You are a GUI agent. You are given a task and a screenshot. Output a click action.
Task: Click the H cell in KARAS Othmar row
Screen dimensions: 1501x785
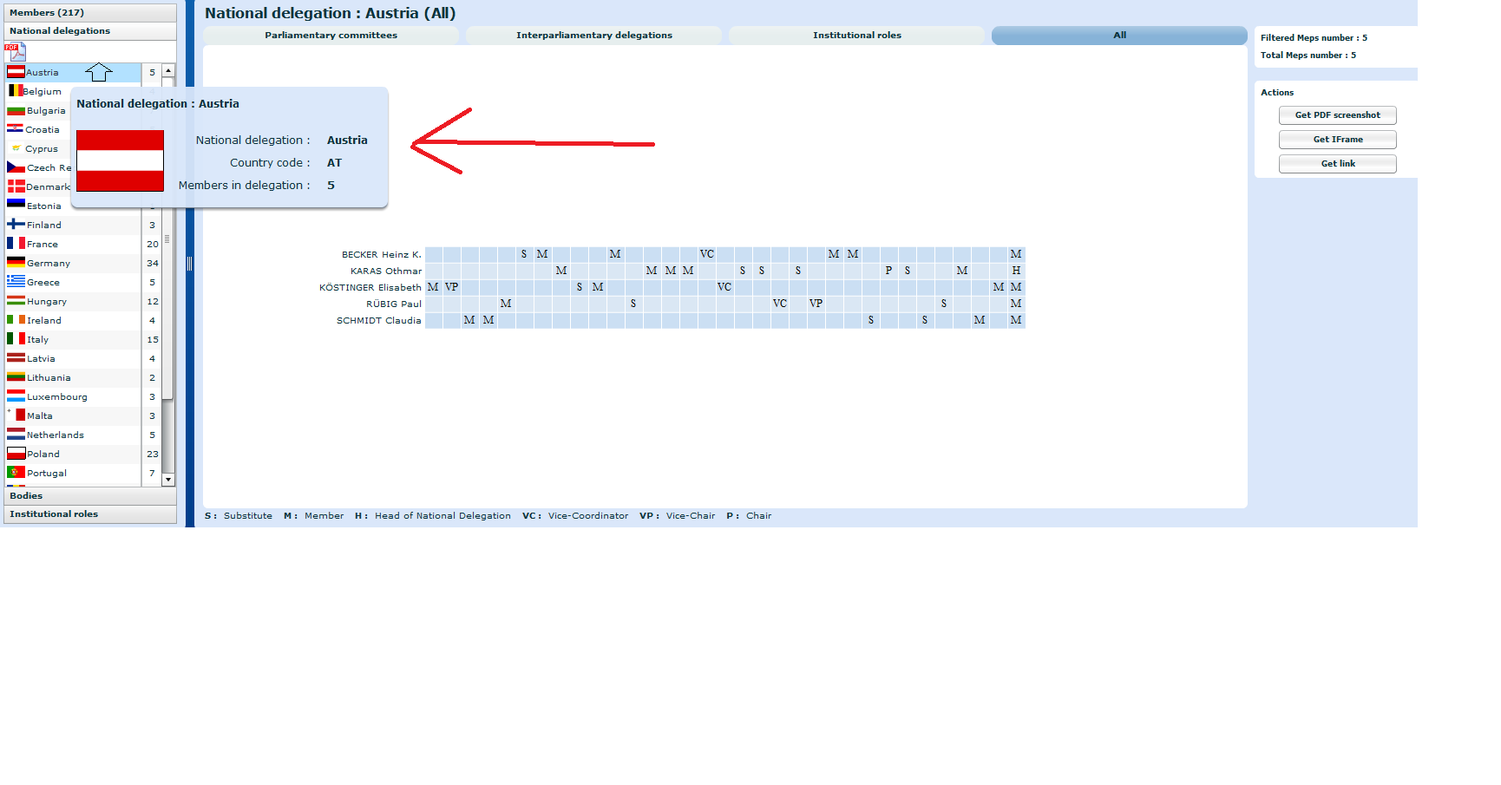coord(1016,271)
